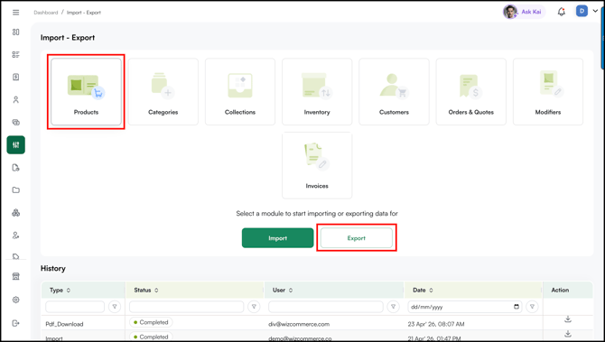Viewport: 605px width, 342px height.
Task: Download the Pdf_Download row file
Action: pyautogui.click(x=568, y=319)
